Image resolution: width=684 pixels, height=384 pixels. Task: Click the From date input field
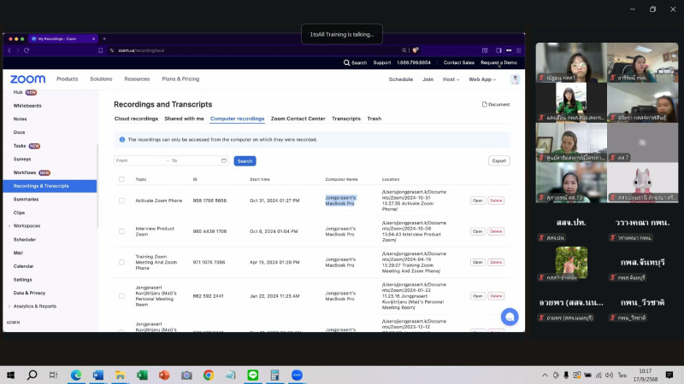(x=140, y=160)
